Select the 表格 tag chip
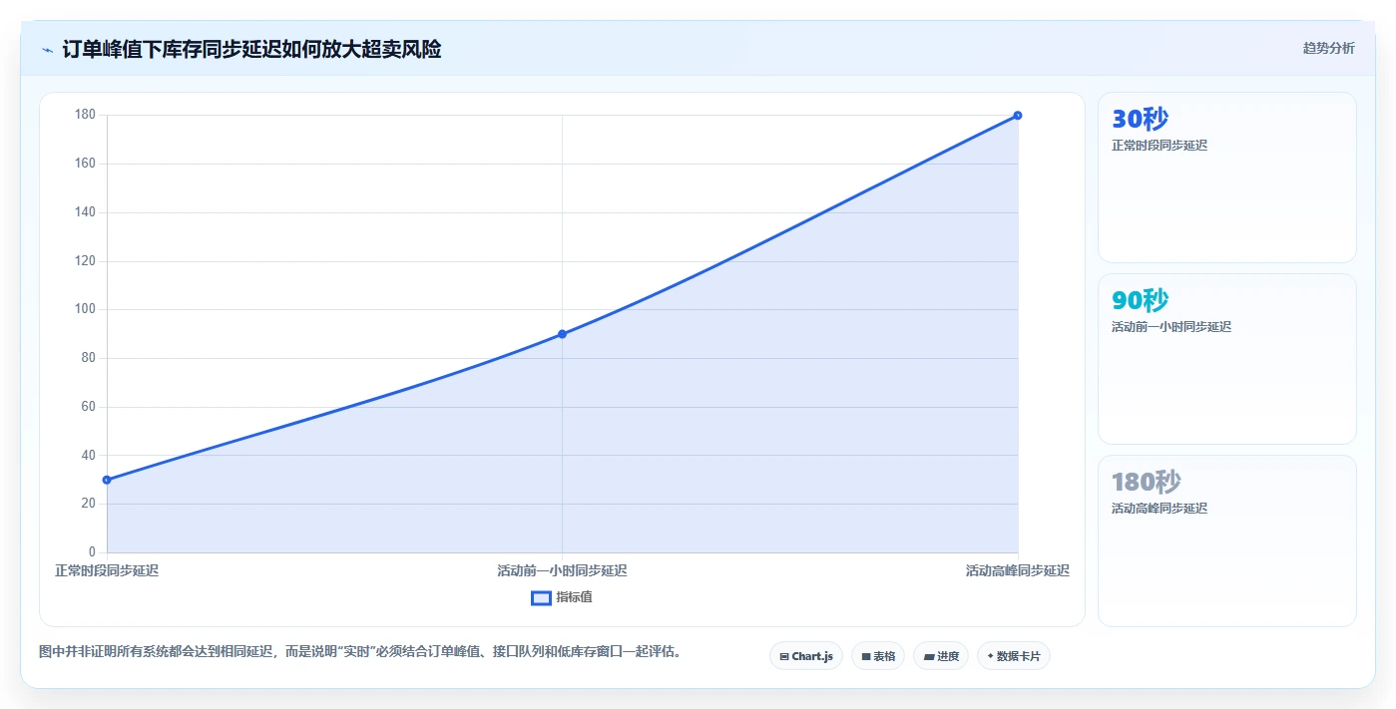The image size is (1396, 709). pos(878,656)
